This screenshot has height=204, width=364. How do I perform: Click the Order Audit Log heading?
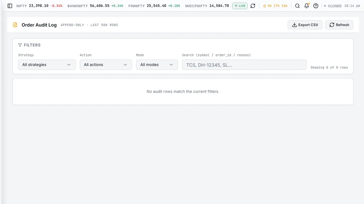[39, 25]
